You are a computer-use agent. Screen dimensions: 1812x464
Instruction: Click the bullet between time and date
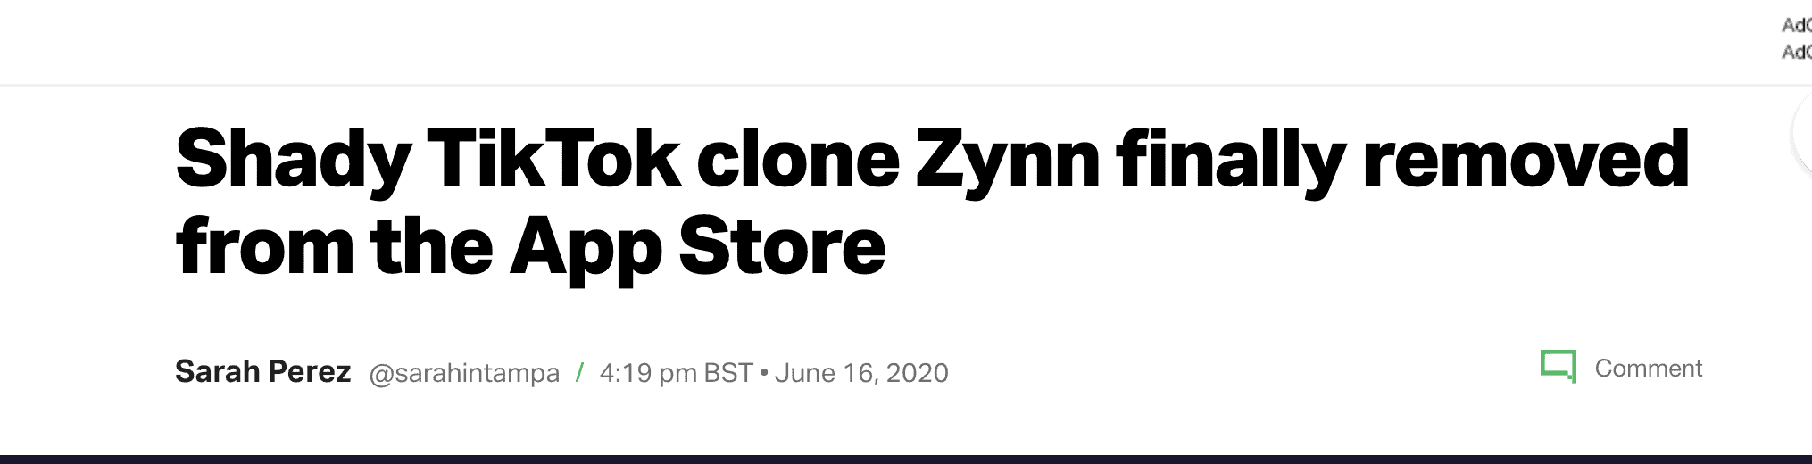coord(763,373)
